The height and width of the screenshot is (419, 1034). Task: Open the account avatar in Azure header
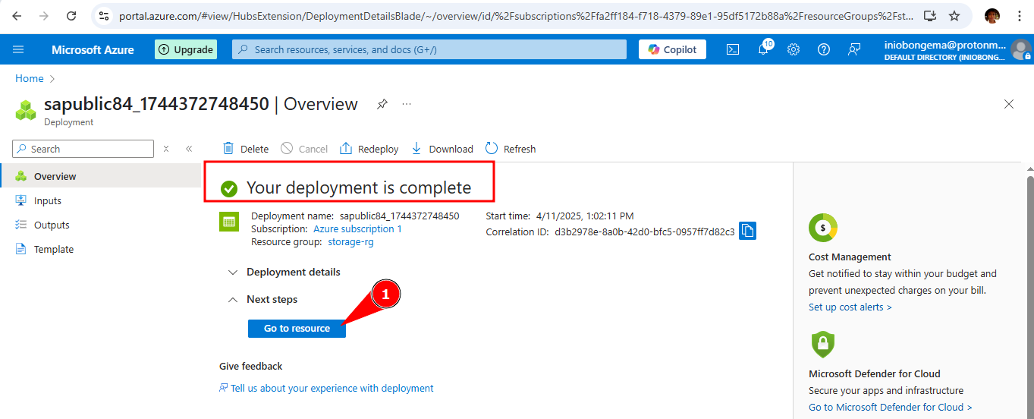tap(1021, 50)
